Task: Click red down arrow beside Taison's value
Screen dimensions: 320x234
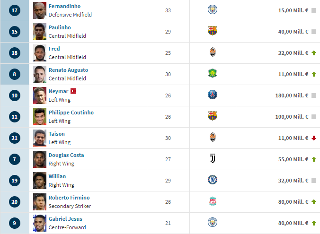Action: [314, 138]
